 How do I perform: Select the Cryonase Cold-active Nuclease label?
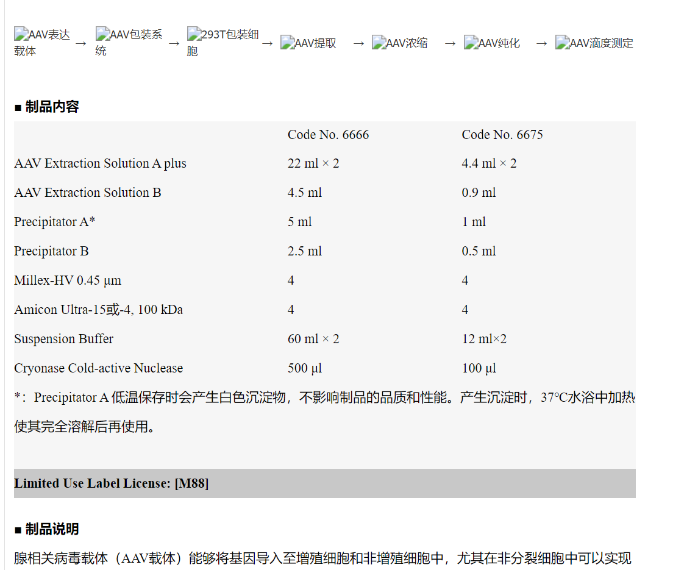tap(98, 368)
